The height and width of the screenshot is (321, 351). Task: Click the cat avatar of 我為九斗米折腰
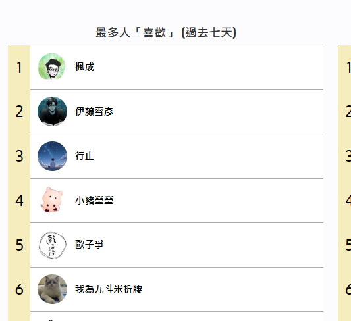[x=52, y=289]
